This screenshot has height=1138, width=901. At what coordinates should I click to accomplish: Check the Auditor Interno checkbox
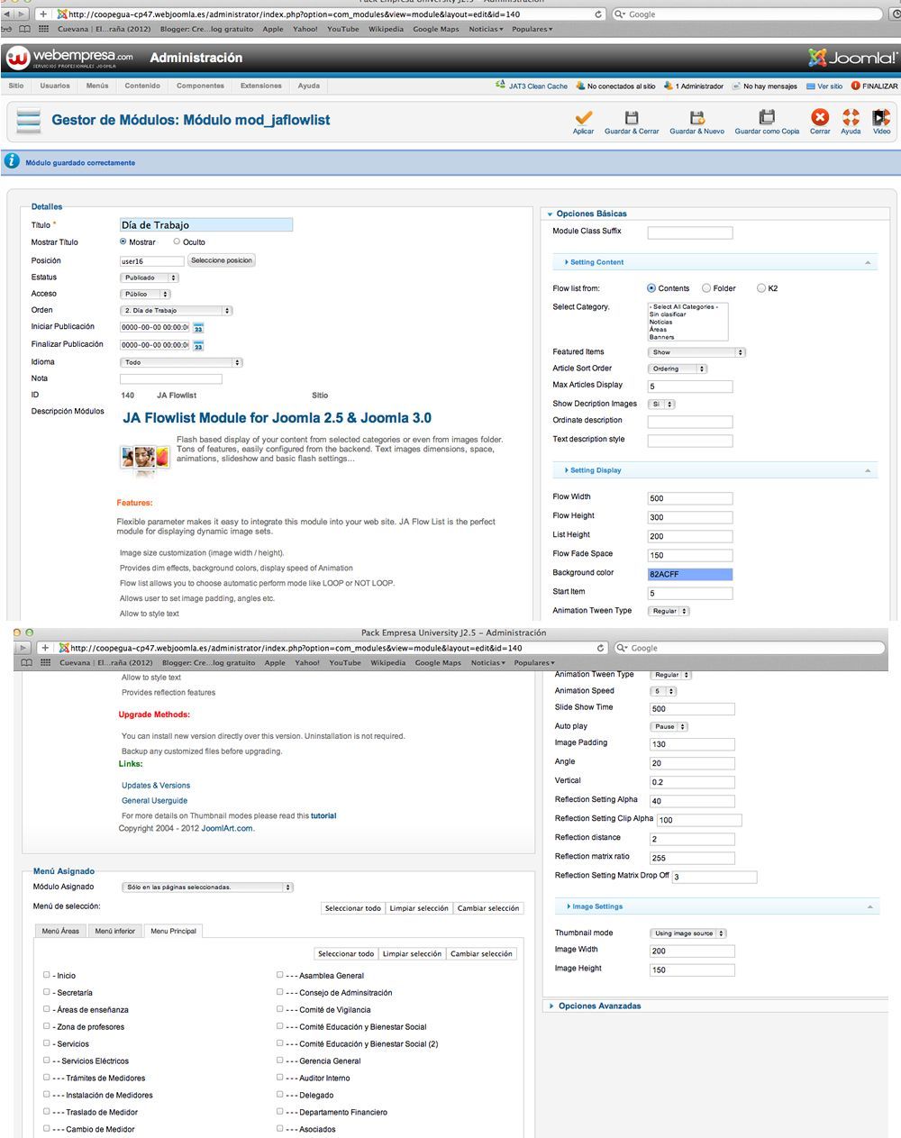280,1078
